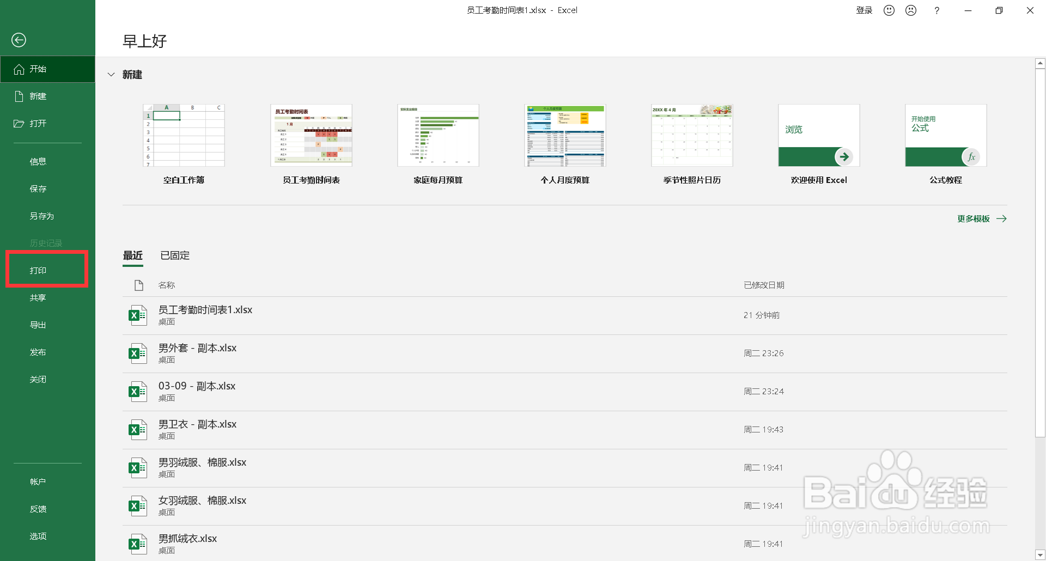Viewport: 1046px width, 561px height.
Task: Open recent file 女羽绒服、棉服.xlsx
Action: tap(564, 506)
